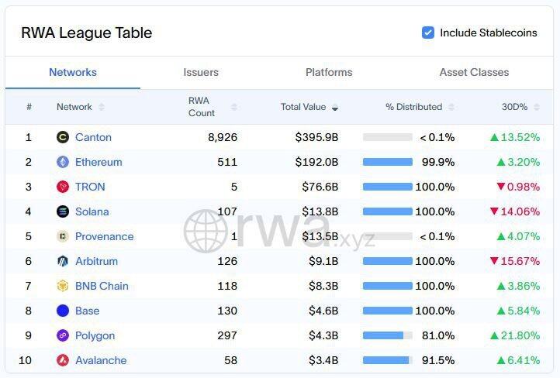Open the Avalanche network link
This screenshot has height=378, width=560.
[x=101, y=360]
